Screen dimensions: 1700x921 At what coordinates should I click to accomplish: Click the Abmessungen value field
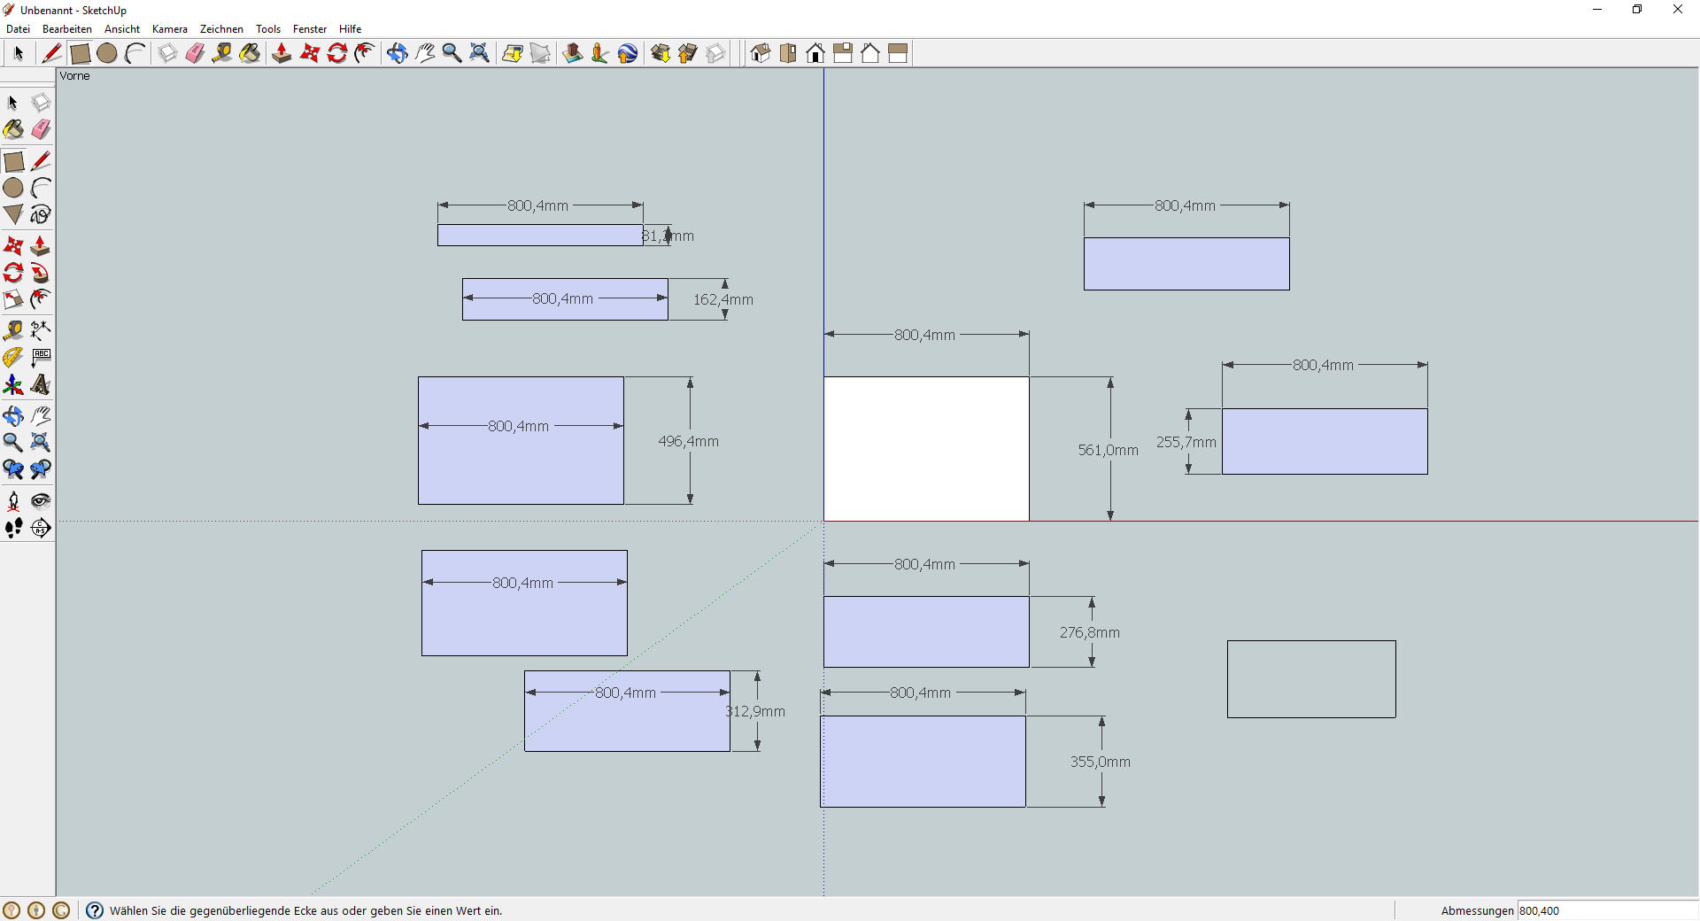tap(1606, 910)
